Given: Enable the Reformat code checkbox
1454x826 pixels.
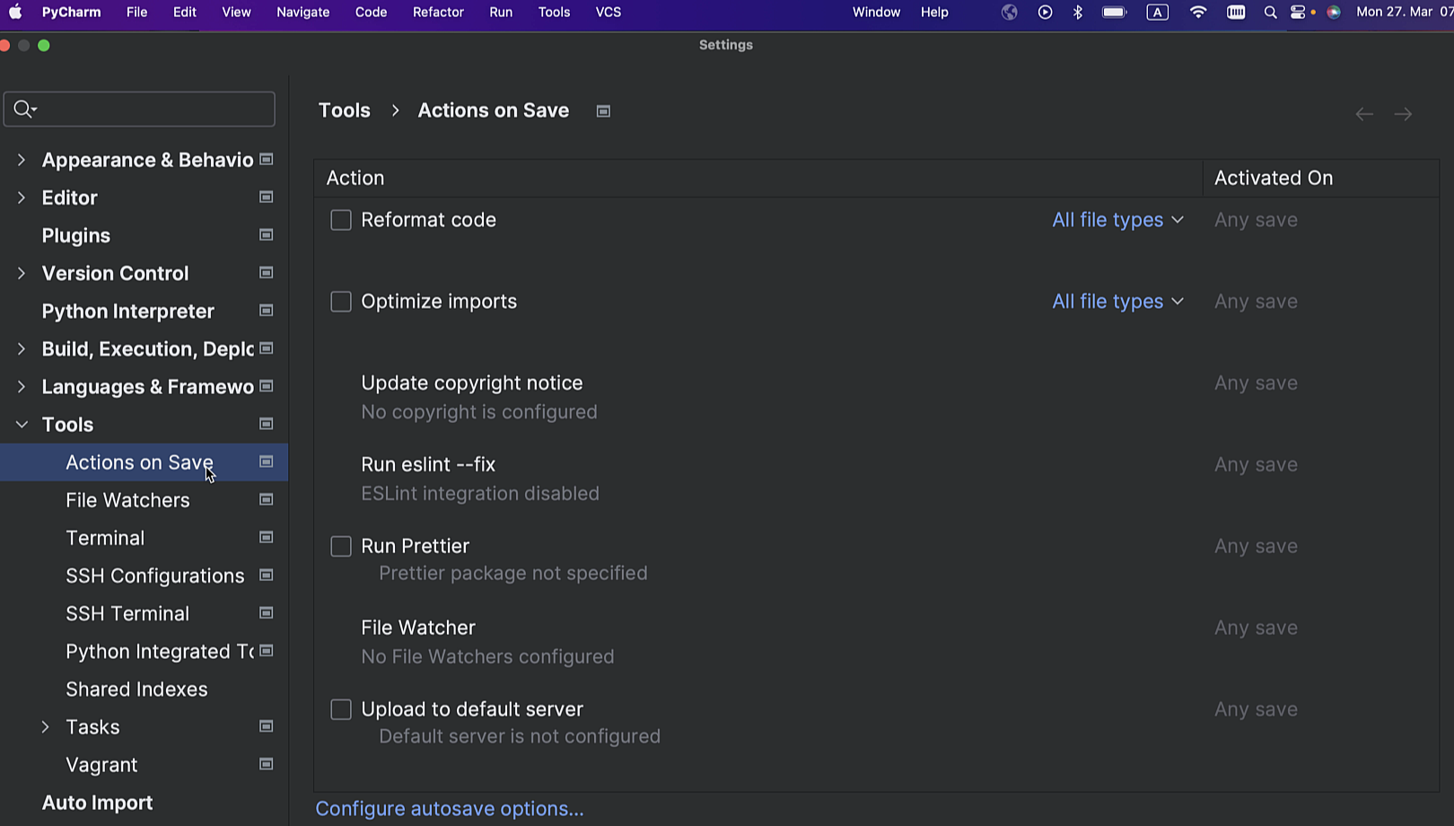Looking at the screenshot, I should click(340, 220).
